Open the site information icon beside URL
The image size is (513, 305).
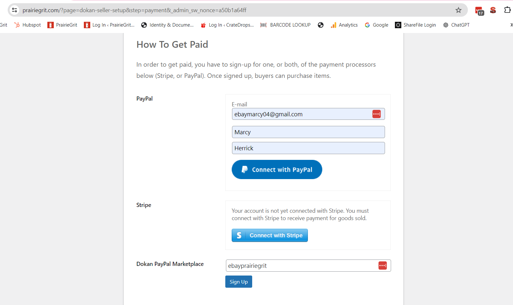pos(15,10)
